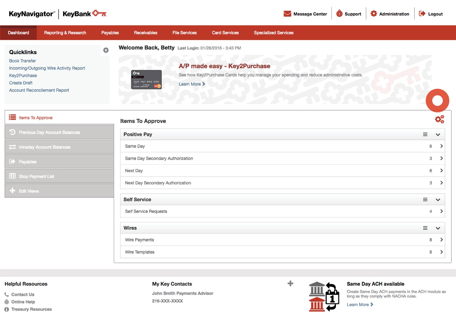Open the Card Services menu
The height and width of the screenshot is (320, 456).
pyautogui.click(x=225, y=33)
